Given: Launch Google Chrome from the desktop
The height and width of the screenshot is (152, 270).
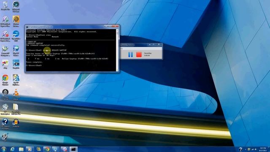Looking at the screenshot, I should tap(5, 79).
